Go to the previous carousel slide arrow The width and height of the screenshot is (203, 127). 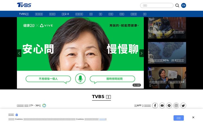19,53
